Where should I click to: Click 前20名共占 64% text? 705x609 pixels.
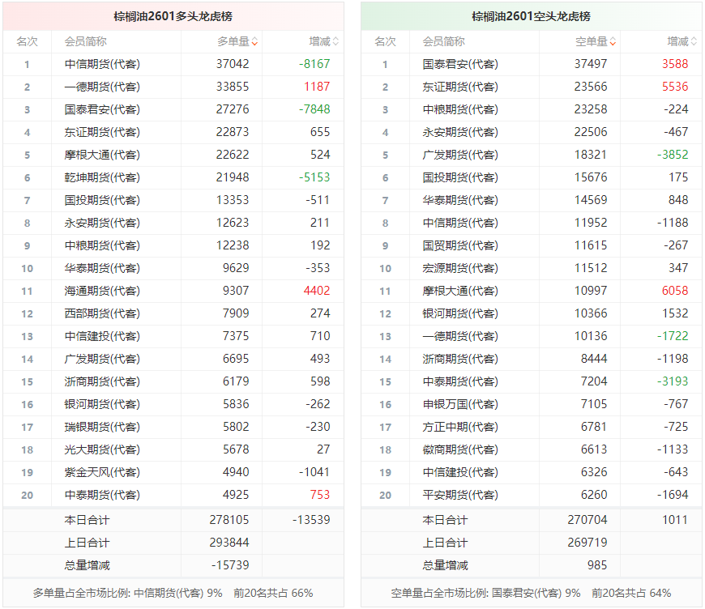click(x=631, y=594)
